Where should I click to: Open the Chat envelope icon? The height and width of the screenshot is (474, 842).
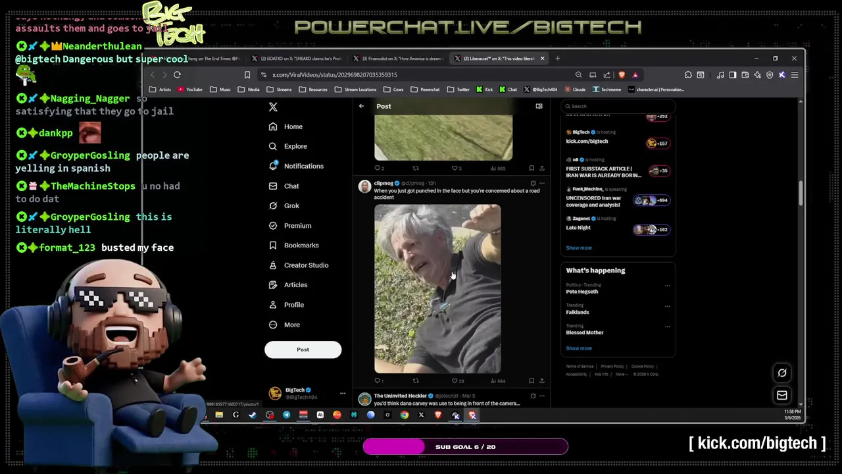pos(273,186)
